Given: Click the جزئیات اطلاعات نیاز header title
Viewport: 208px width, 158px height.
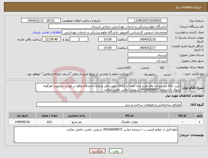Looking at the screenshot, I should (x=188, y=7).
